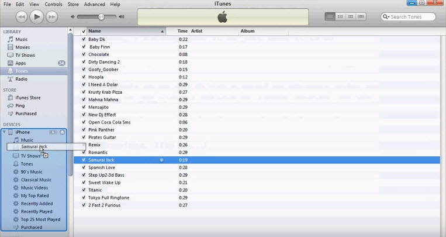This screenshot has width=446, height=237.
Task: Open the Classical Music smart playlist
Action: [36, 180]
